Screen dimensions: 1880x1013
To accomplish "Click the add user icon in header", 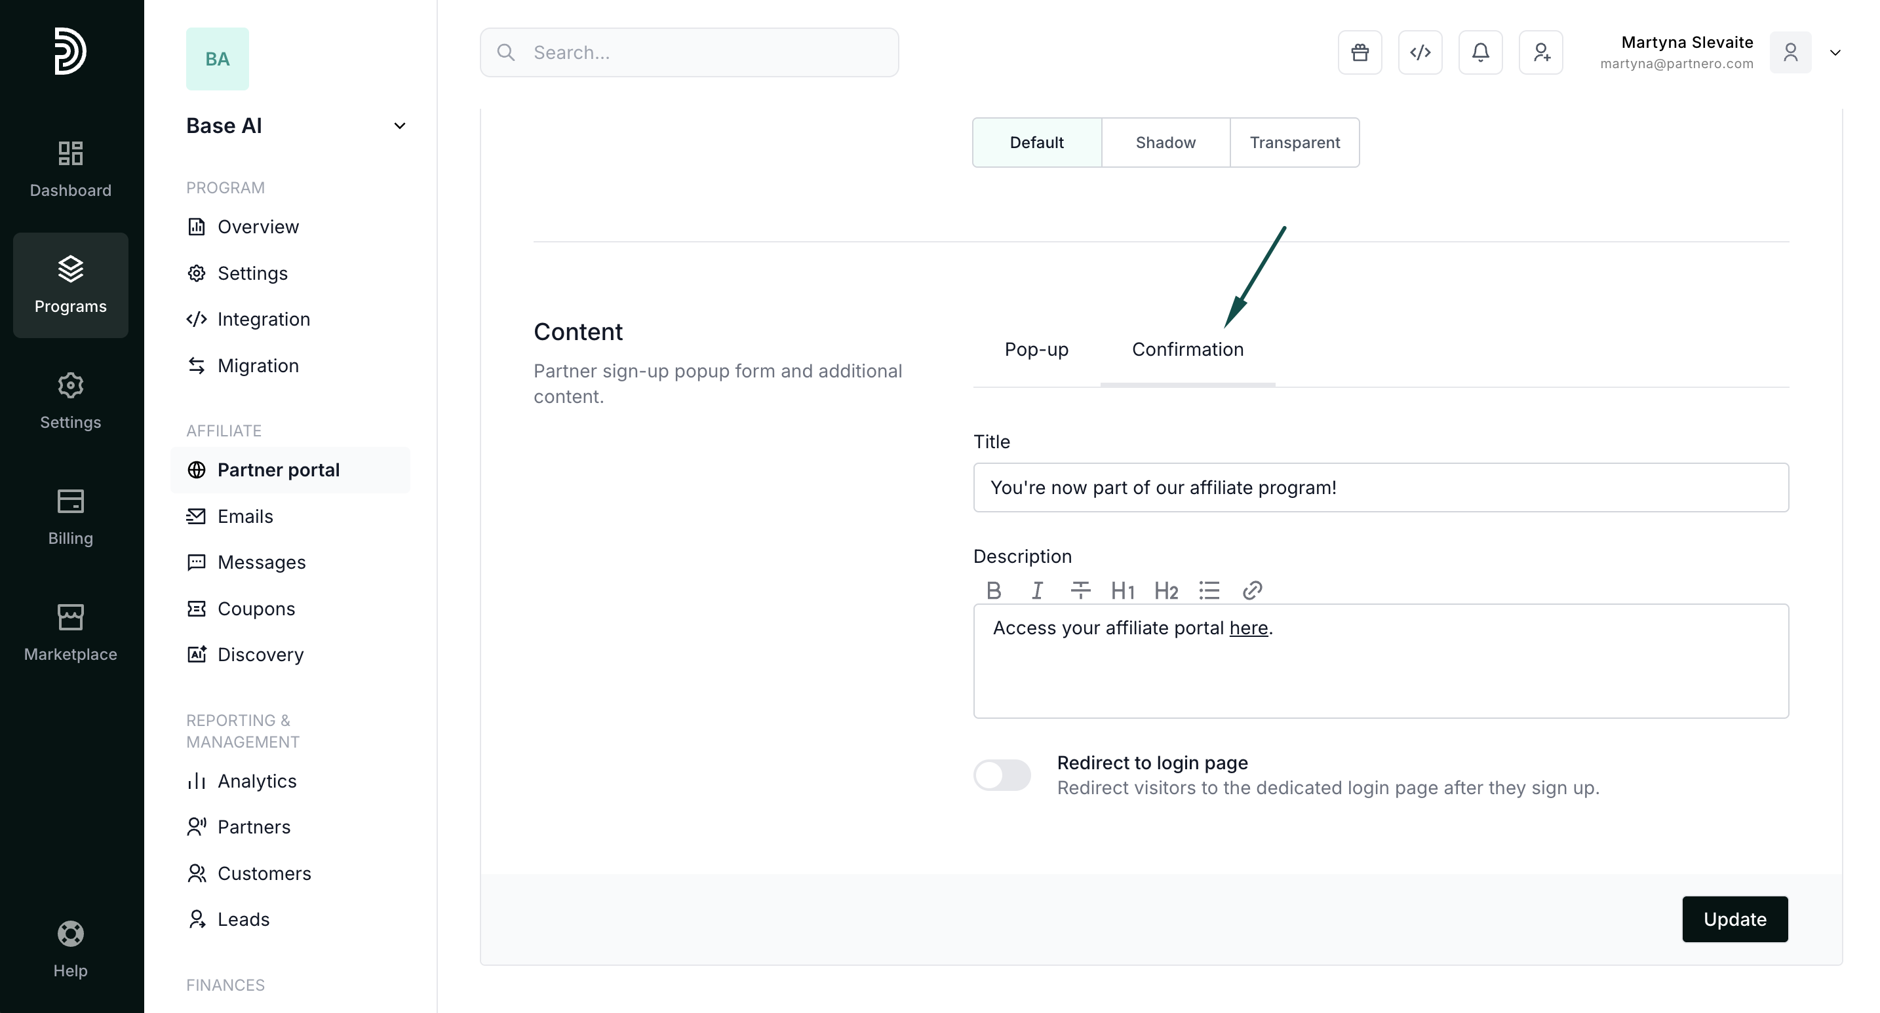I will coord(1540,52).
